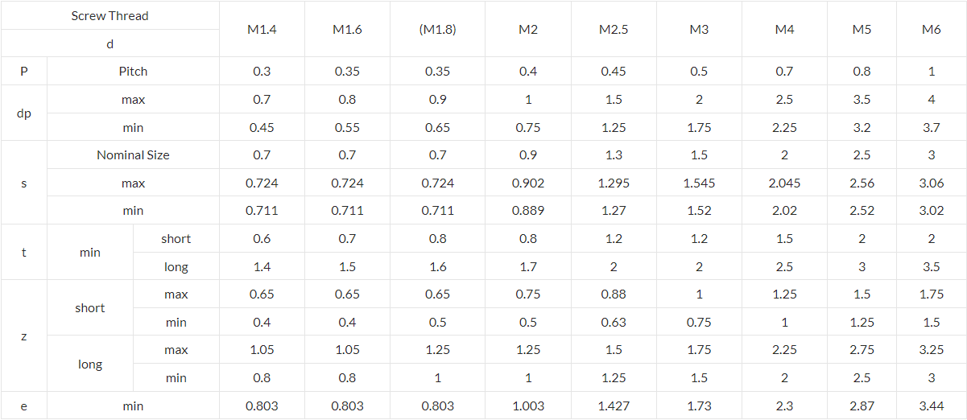Click the M5 dp min value 3.2

[862, 127]
